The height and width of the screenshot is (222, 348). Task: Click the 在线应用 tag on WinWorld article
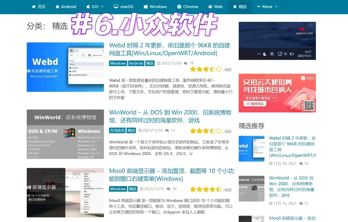point(117,130)
